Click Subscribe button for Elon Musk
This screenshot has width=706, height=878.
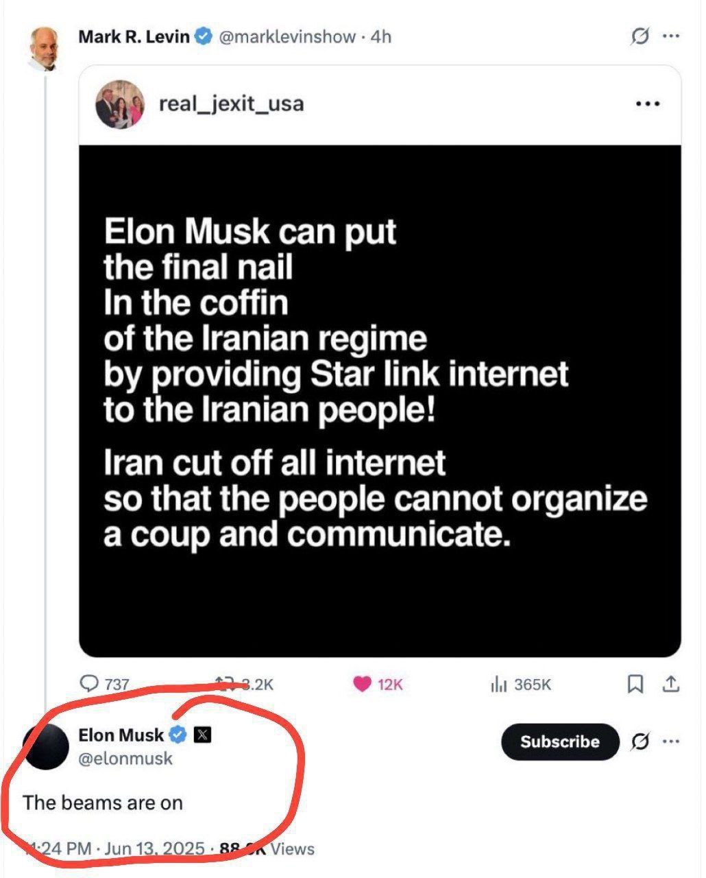tap(559, 741)
